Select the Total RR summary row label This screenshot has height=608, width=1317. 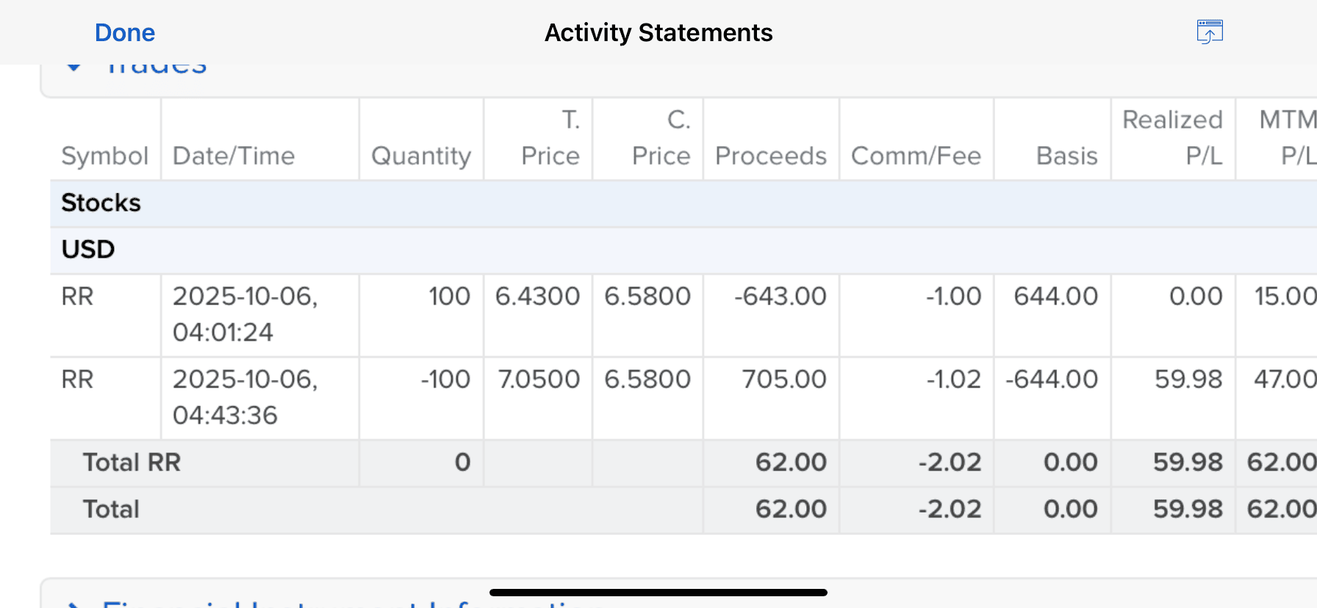[x=132, y=463]
